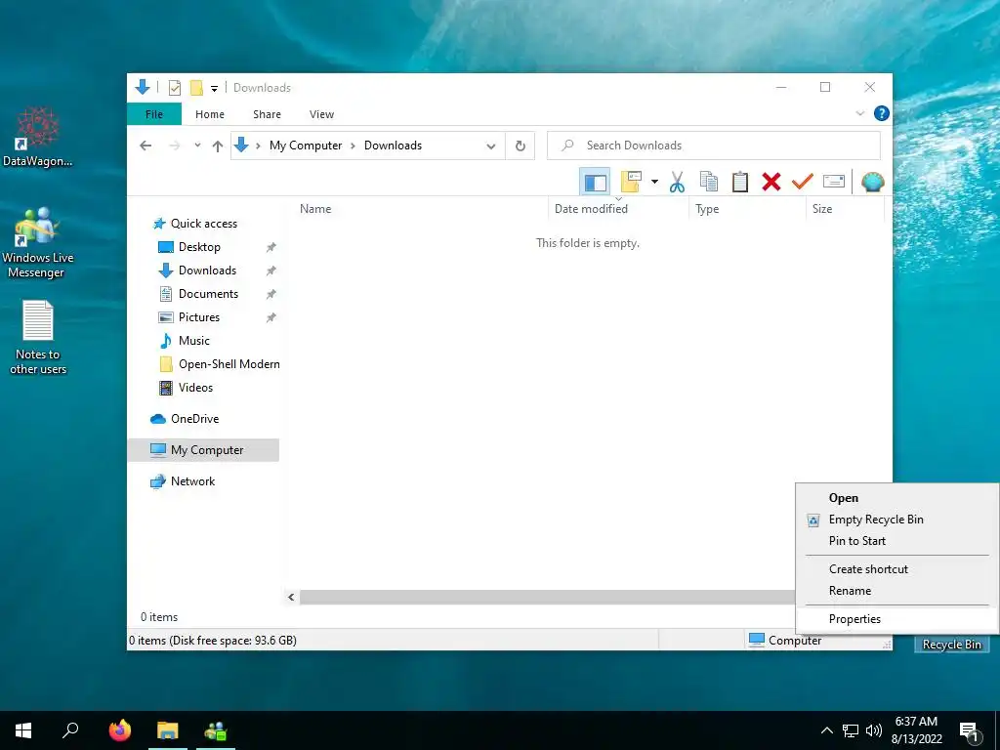Click My Computer in the address bar
Viewport: 1000px width, 750px height.
click(x=306, y=146)
